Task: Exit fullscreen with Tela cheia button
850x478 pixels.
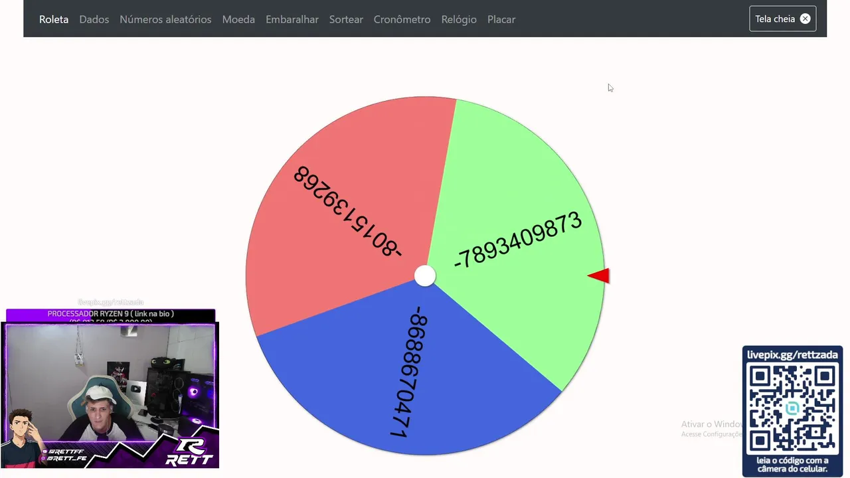Action: coord(782,19)
